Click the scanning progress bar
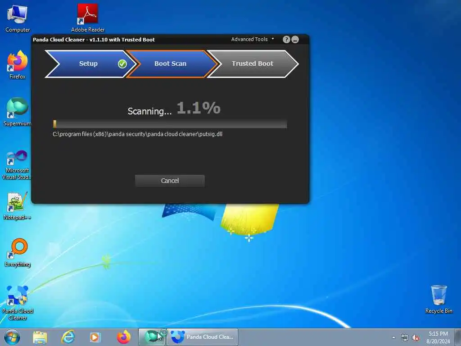This screenshot has width=461, height=346. (x=170, y=124)
